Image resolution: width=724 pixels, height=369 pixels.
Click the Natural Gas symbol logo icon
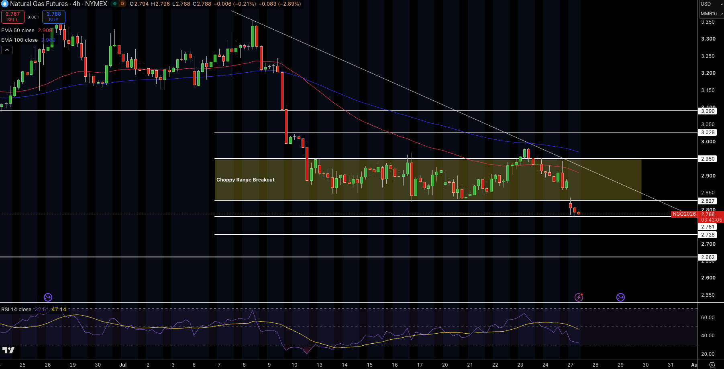click(x=4, y=4)
